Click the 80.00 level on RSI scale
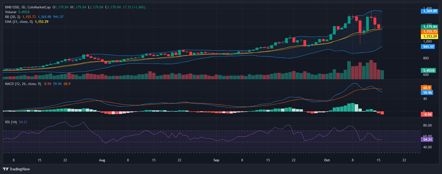 pos(427,125)
